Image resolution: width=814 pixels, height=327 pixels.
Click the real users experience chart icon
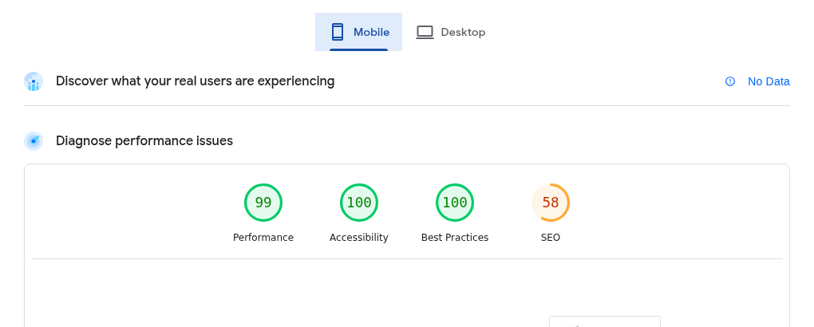coord(34,81)
